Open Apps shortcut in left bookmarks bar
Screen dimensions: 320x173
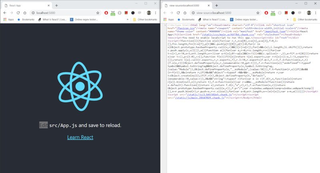tap(8, 20)
